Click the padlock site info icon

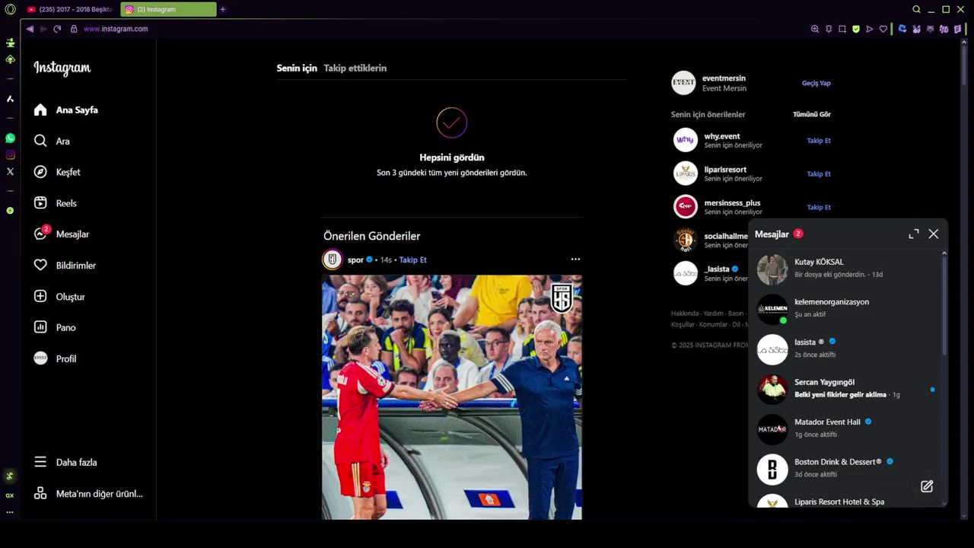[x=74, y=29]
